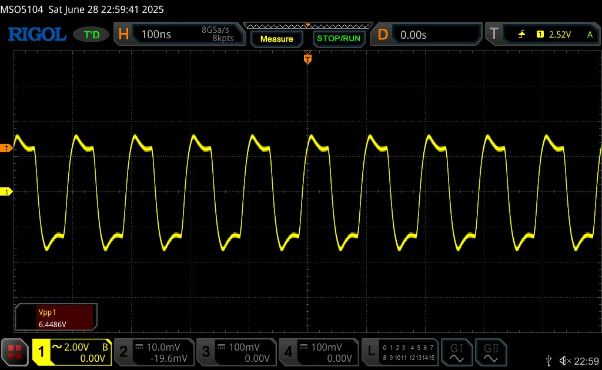Open the trigger settings showing 2.52V
This screenshot has height=370, width=602.
point(542,35)
